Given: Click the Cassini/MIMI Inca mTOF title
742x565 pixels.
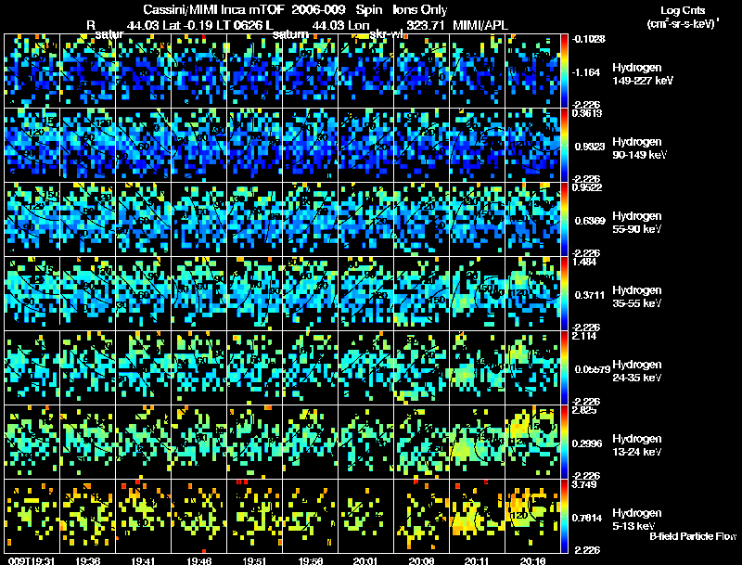Looking at the screenshot, I should tap(213, 9).
